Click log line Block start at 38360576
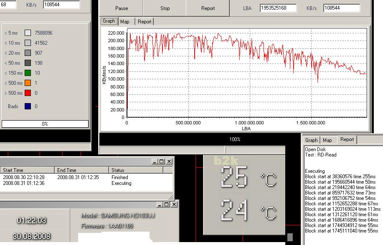The width and height of the screenshot is (383, 245). [x=340, y=177]
